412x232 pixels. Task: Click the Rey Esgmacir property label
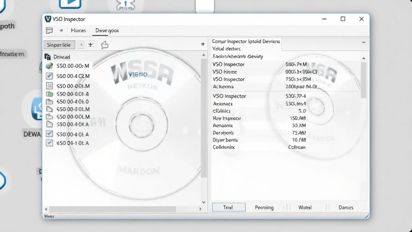click(227, 118)
